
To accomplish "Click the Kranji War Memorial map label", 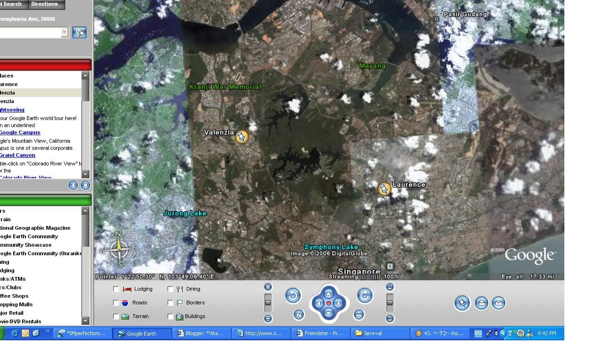I will coord(225,86).
